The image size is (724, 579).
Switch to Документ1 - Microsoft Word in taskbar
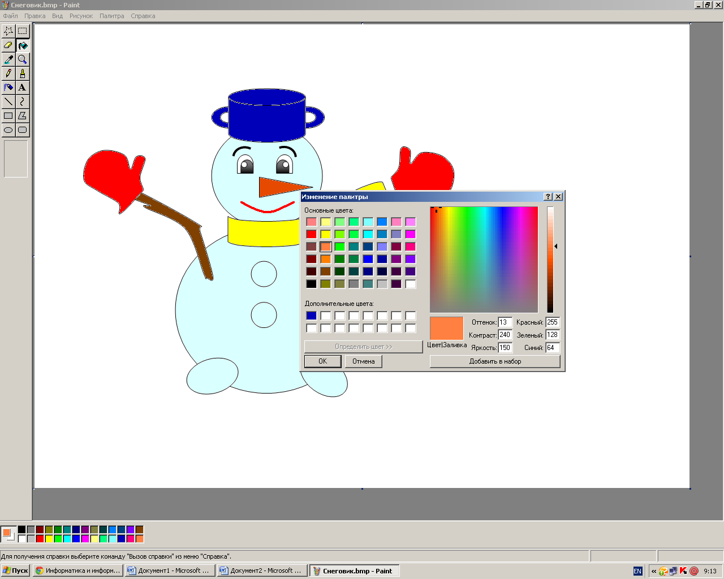click(x=170, y=571)
